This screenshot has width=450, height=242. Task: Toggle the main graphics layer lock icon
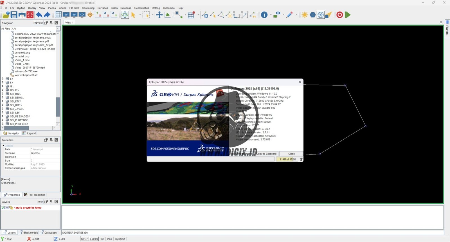point(11,208)
